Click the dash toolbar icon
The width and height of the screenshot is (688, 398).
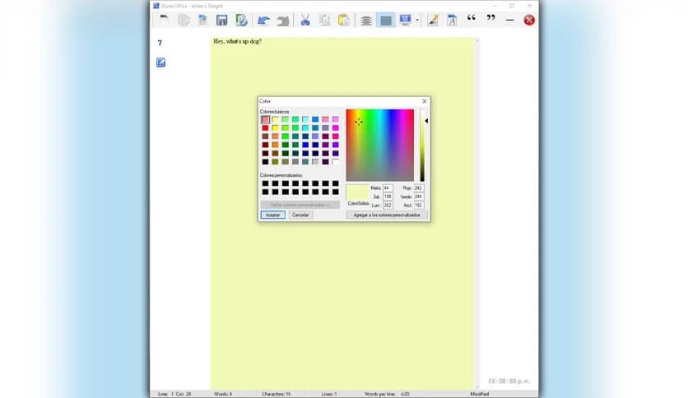[x=509, y=20]
